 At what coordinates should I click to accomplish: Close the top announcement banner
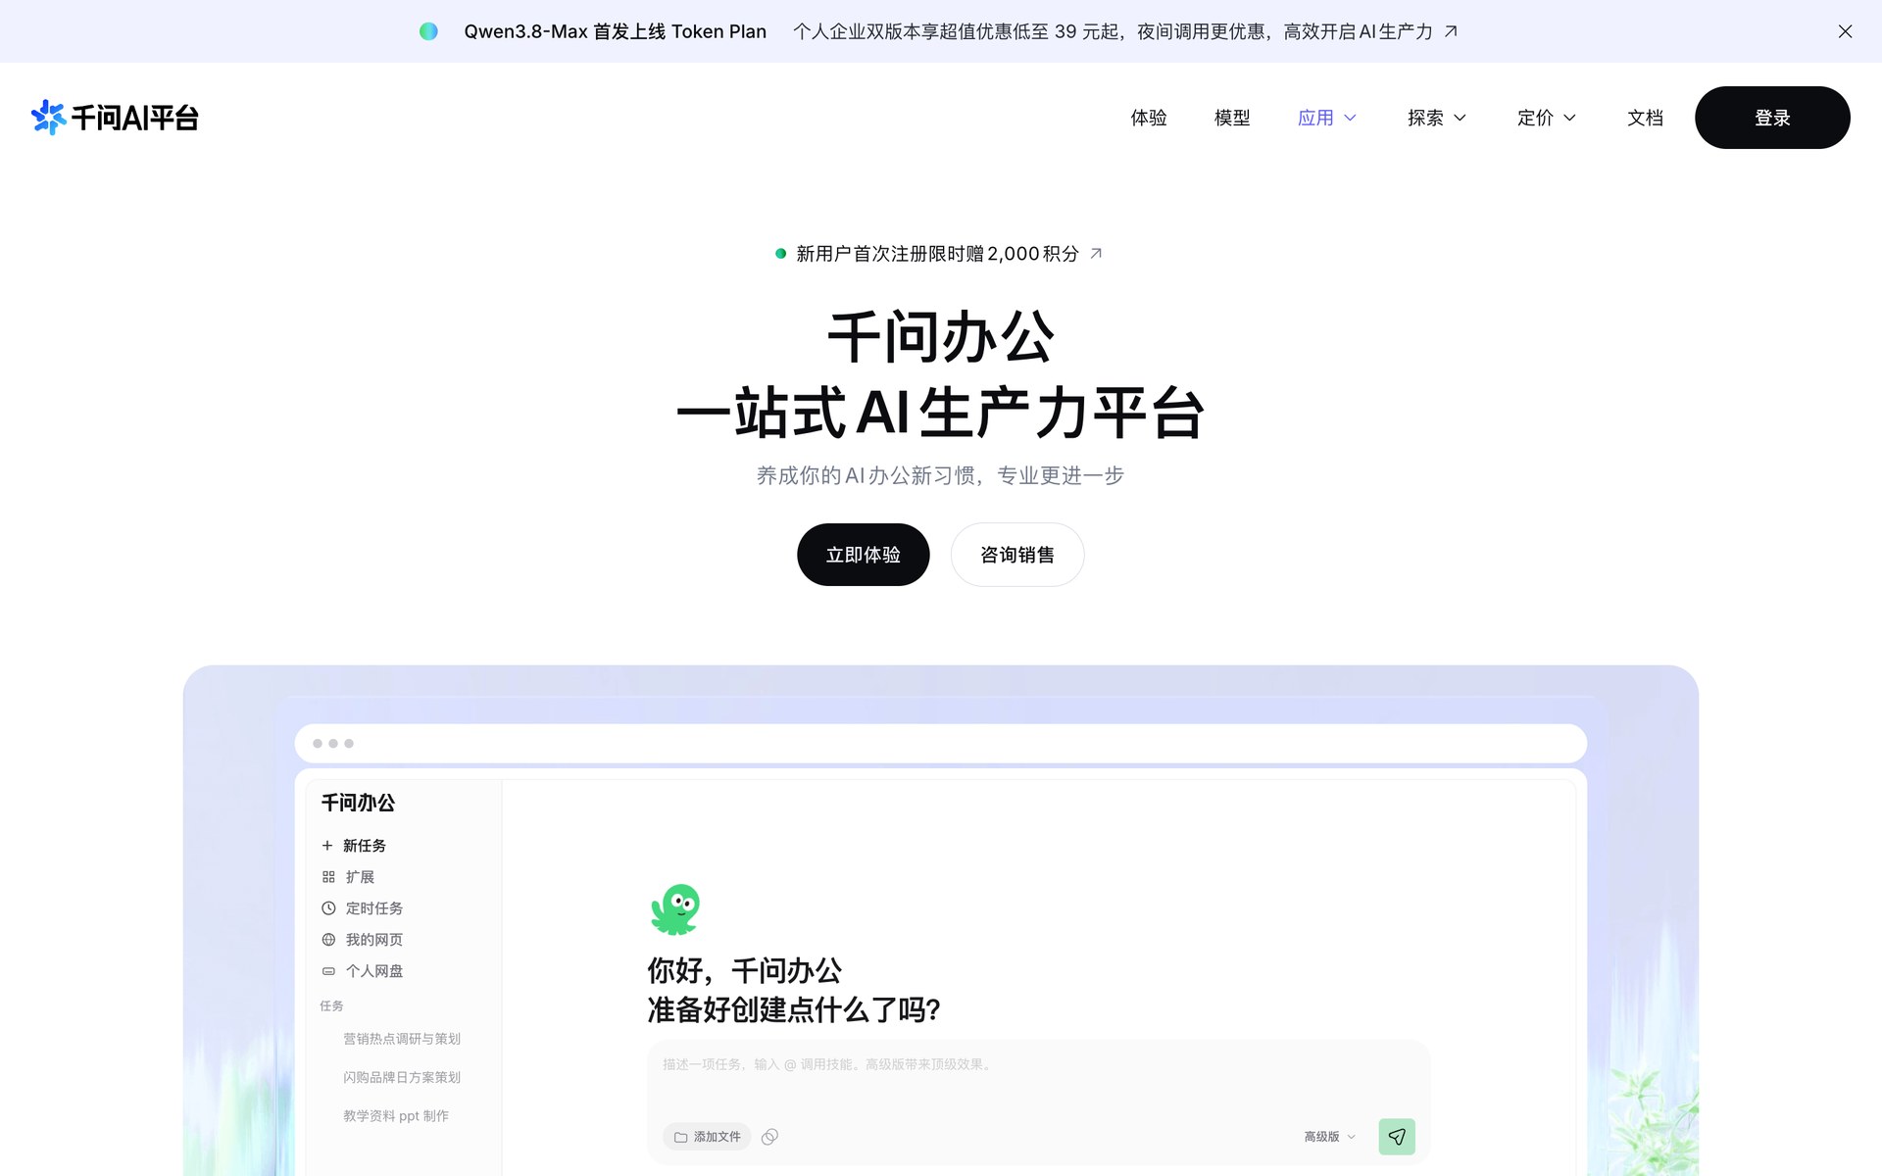pyautogui.click(x=1845, y=31)
